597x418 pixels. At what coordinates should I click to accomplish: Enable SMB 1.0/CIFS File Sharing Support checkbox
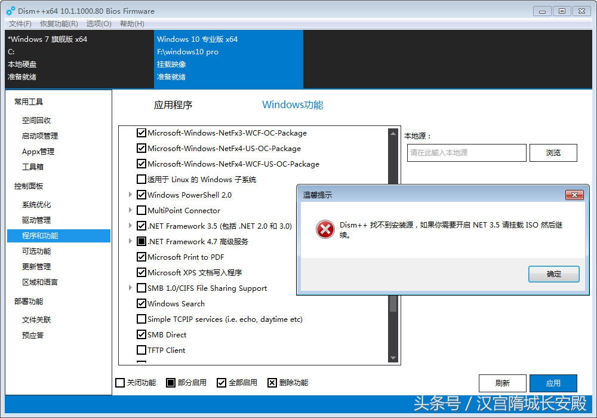(x=141, y=288)
